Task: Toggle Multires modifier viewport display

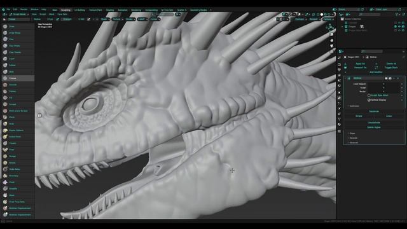Action: [386, 78]
